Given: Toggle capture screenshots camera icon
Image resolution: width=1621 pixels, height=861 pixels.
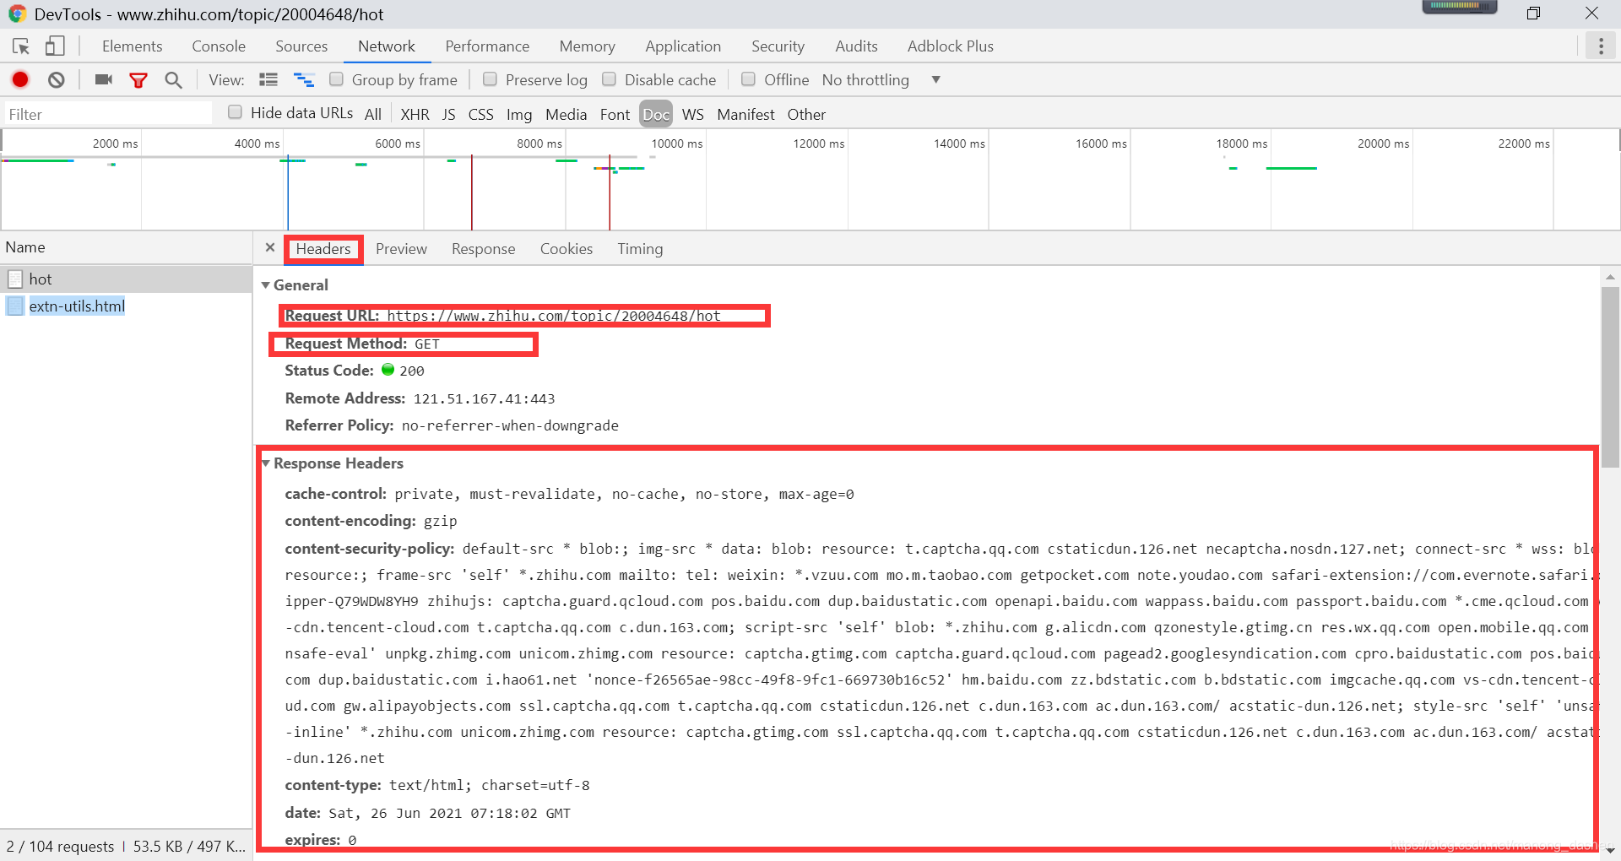Looking at the screenshot, I should click(104, 79).
